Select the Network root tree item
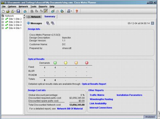 (9, 16)
